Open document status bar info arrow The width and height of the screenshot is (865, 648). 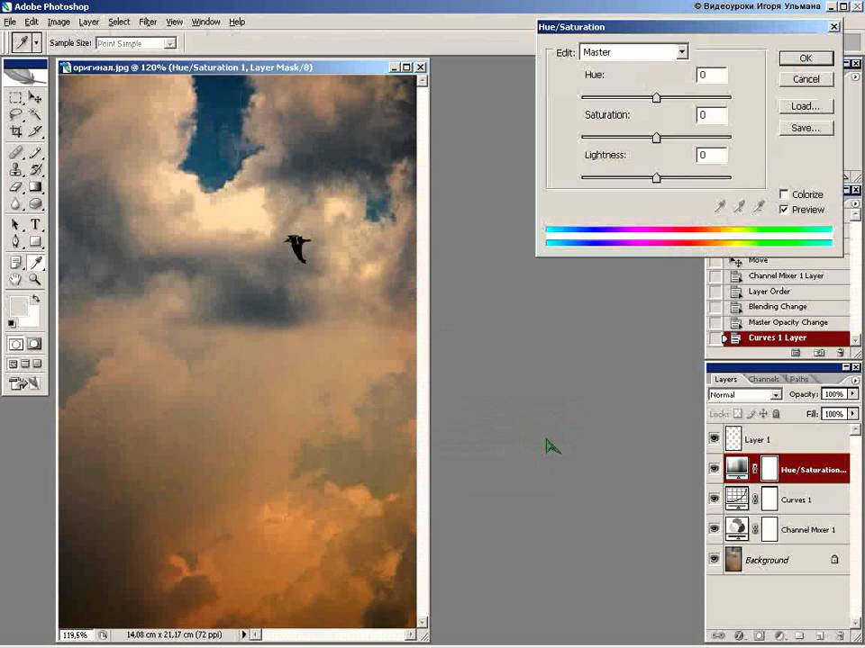244,634
